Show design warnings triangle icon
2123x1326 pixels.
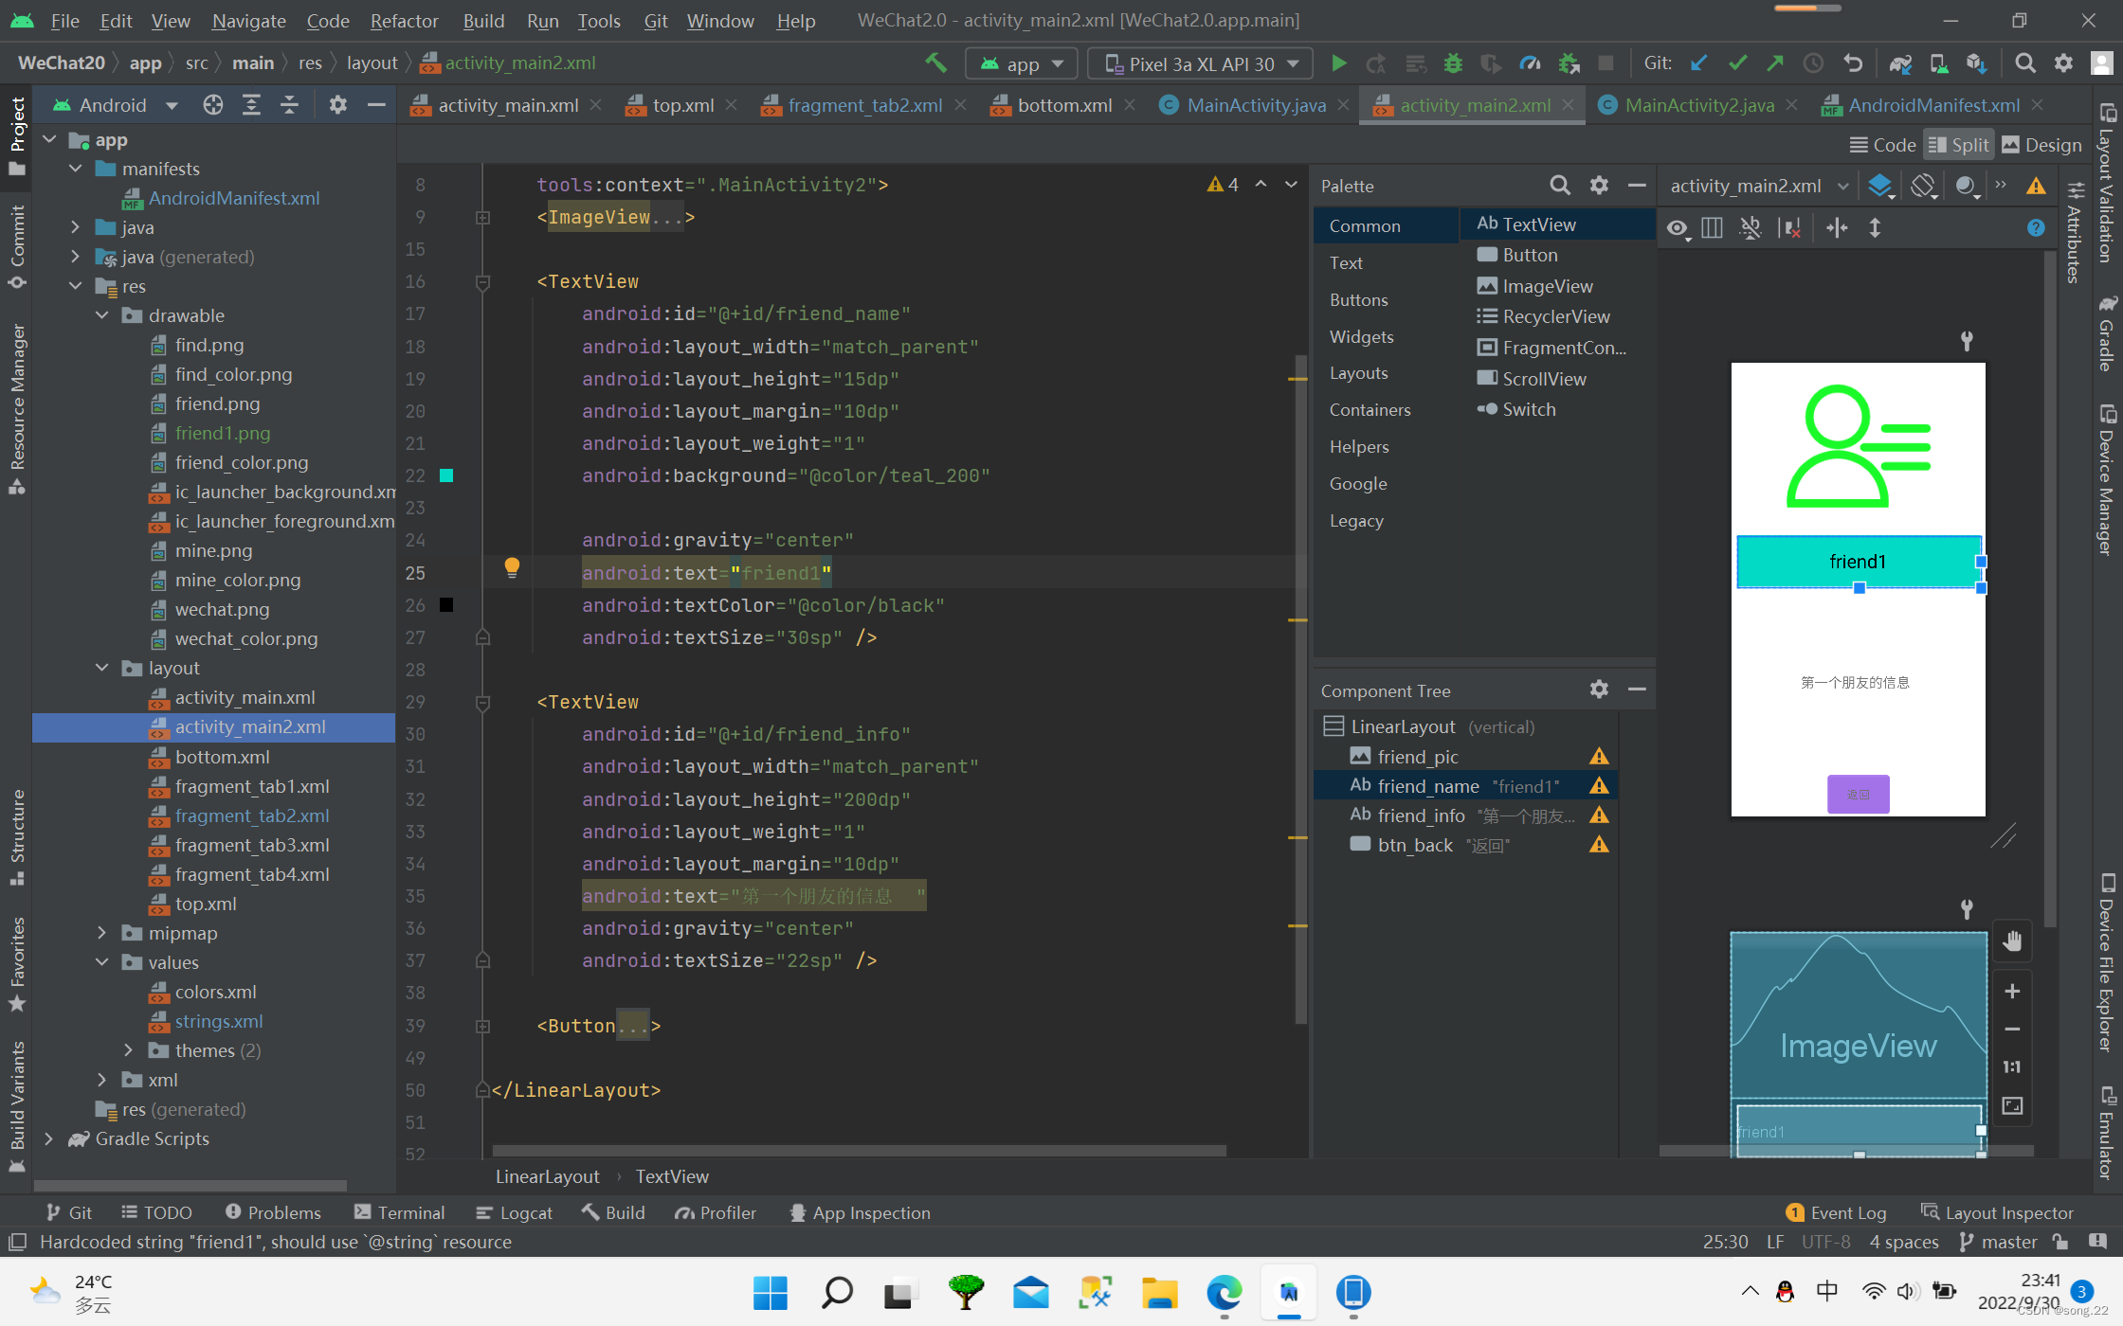click(2036, 186)
